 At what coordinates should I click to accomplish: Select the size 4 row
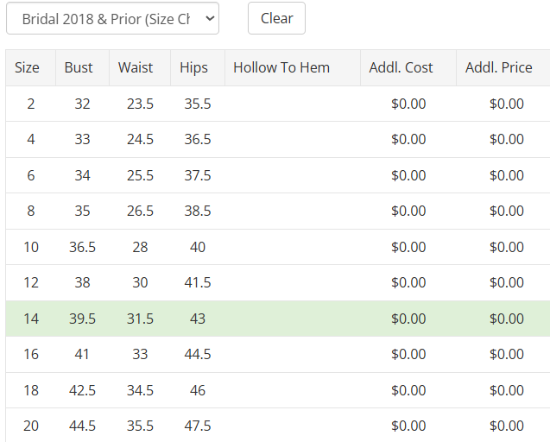tap(278, 140)
